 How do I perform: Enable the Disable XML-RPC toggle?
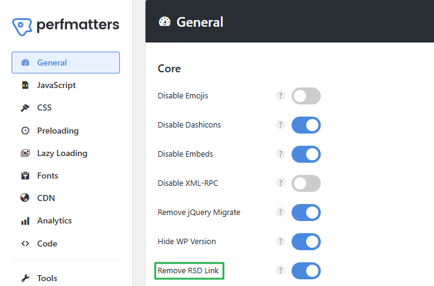tap(306, 183)
